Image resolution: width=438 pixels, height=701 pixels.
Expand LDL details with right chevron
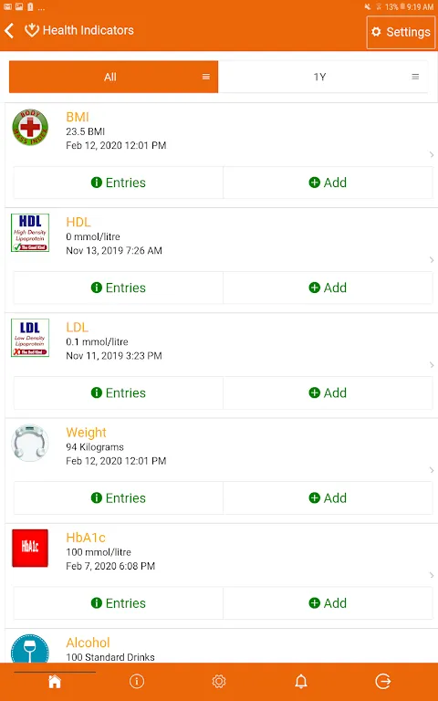pyautogui.click(x=432, y=365)
